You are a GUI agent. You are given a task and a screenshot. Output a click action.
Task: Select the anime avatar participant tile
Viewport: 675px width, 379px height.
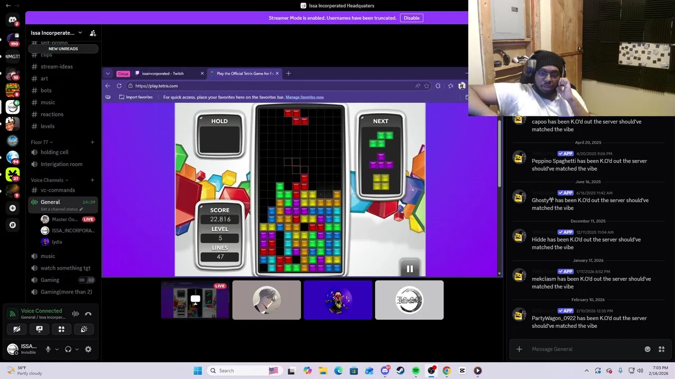[x=266, y=300]
